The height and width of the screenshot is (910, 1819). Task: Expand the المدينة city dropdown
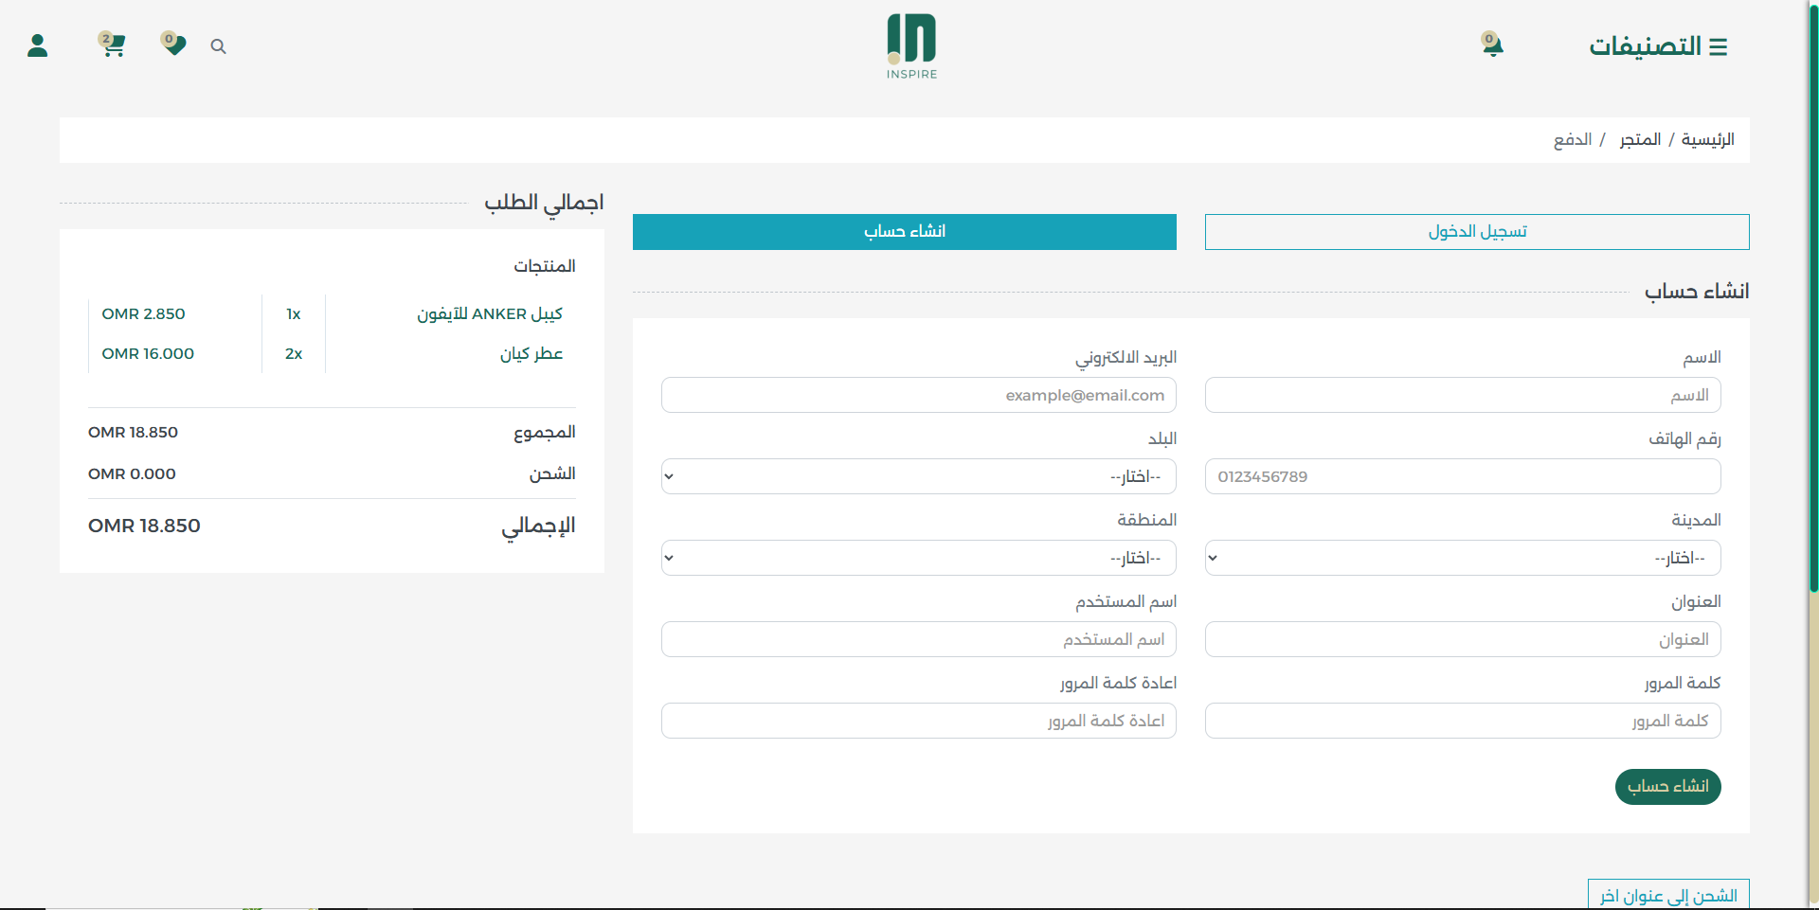[1462, 558]
